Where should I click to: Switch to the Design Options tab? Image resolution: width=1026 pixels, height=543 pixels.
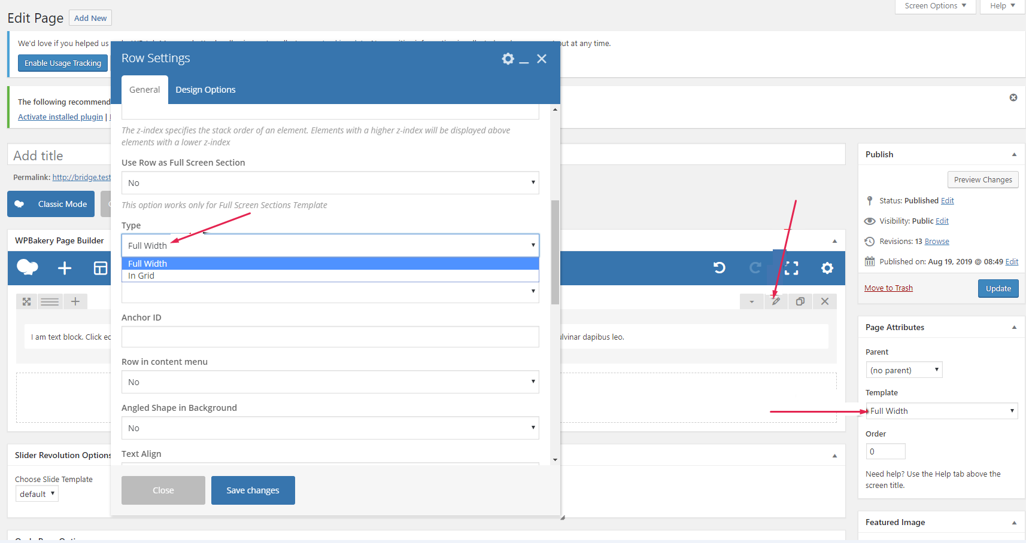[x=205, y=90]
